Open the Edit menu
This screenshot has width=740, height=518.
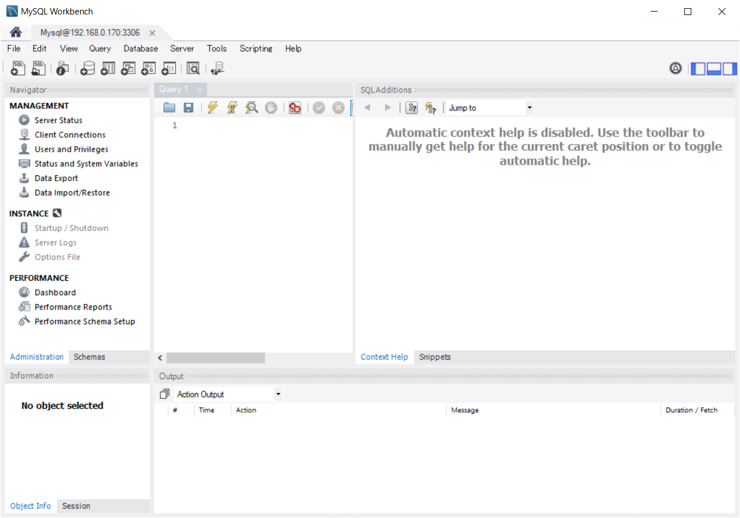coord(39,49)
